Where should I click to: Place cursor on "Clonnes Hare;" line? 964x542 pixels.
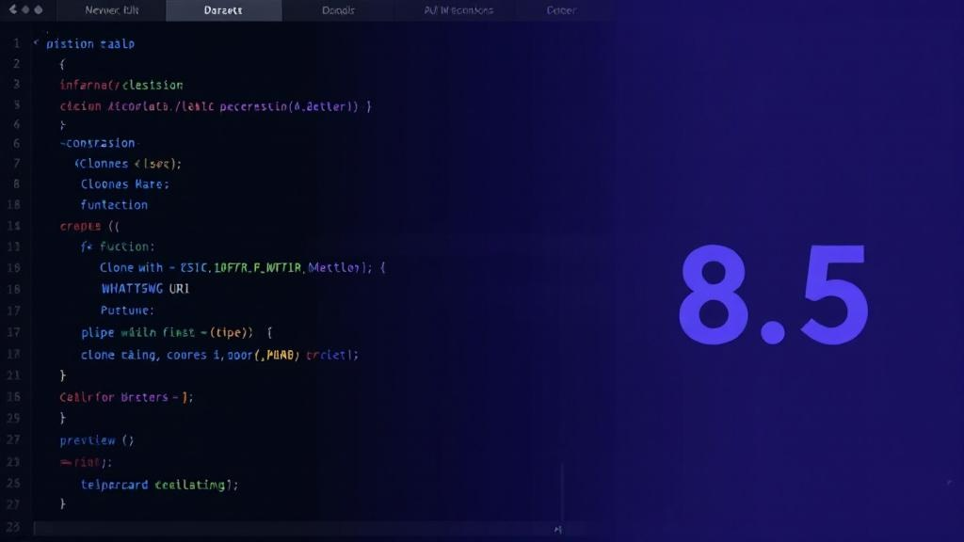tap(124, 184)
